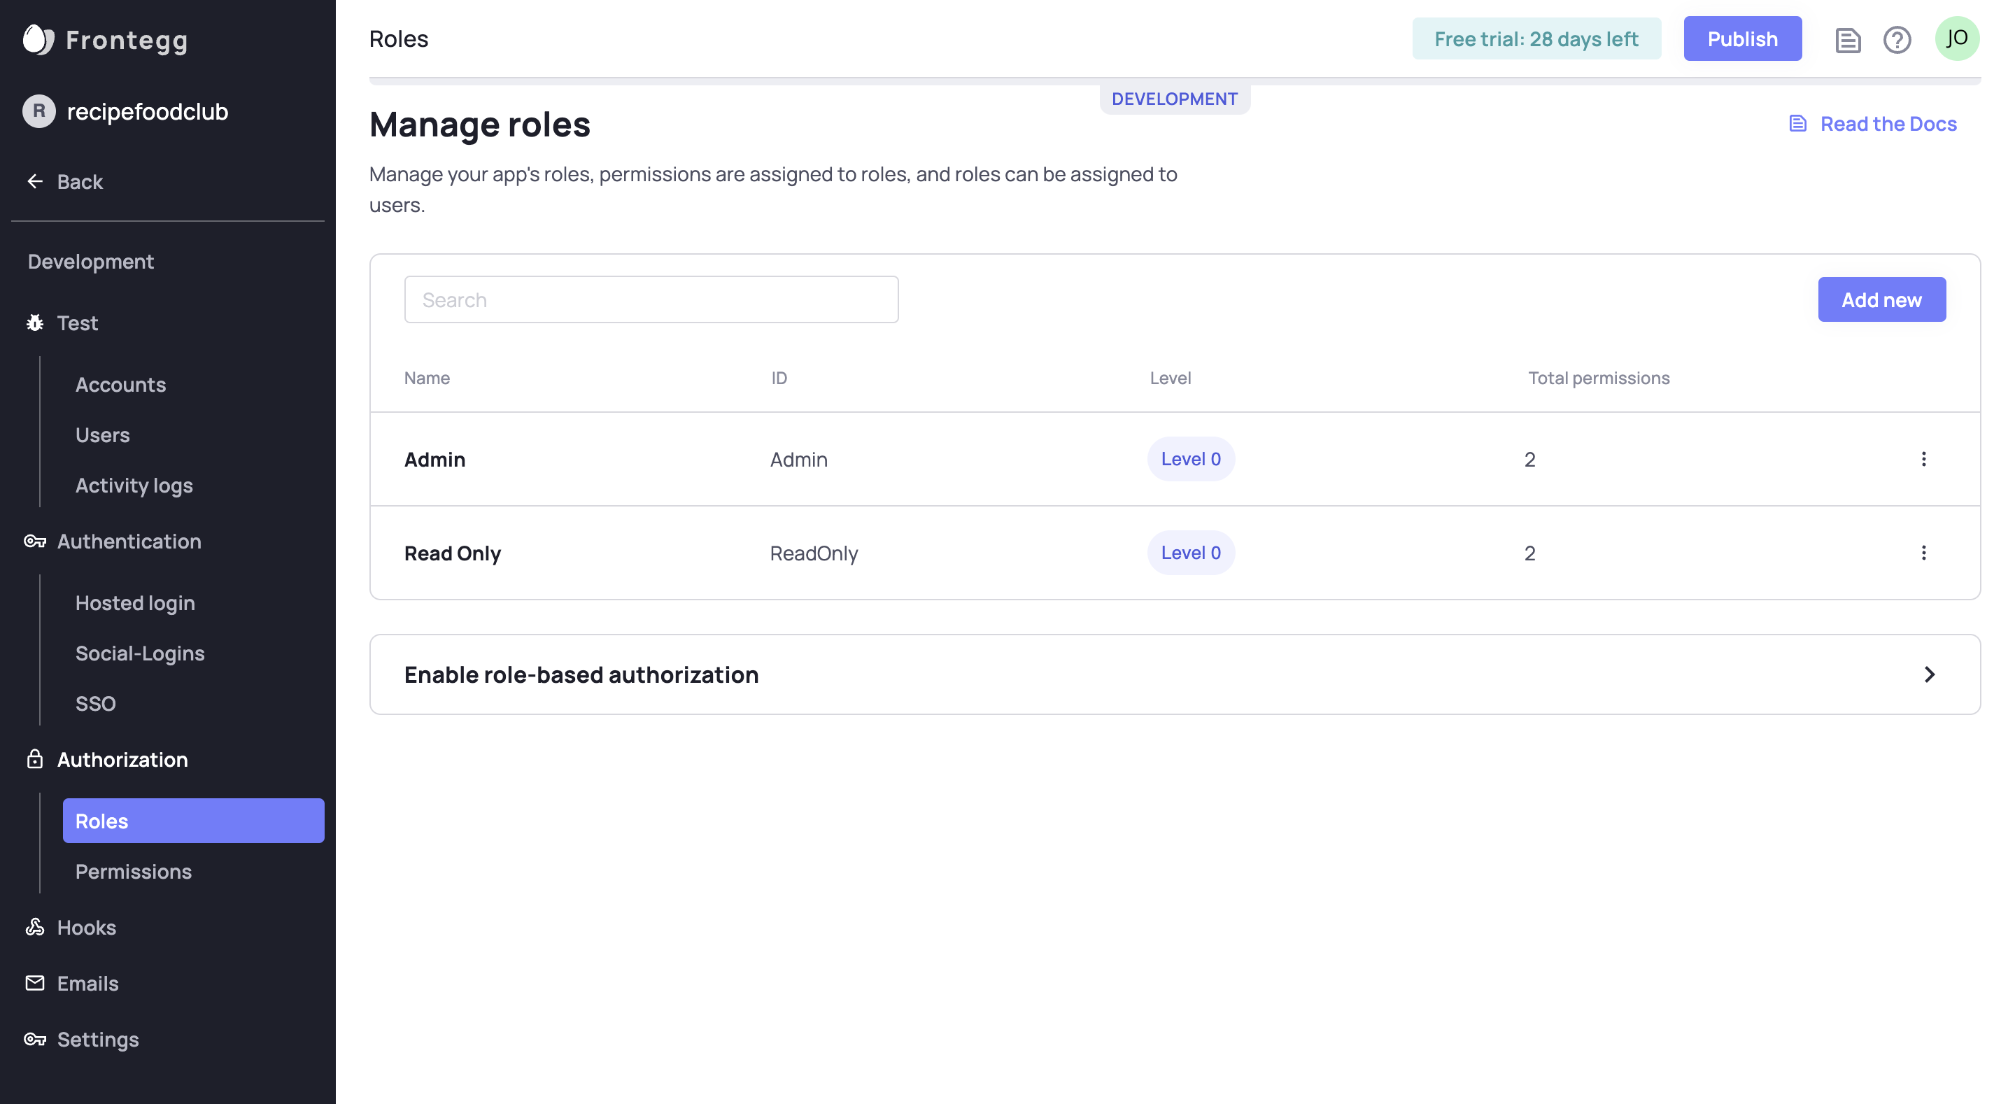
Task: Select the Test environment item
Action: (x=78, y=323)
